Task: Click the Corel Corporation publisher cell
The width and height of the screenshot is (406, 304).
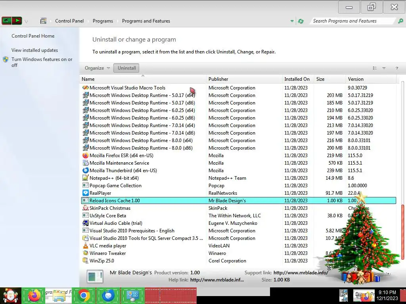Action: [x=227, y=261]
